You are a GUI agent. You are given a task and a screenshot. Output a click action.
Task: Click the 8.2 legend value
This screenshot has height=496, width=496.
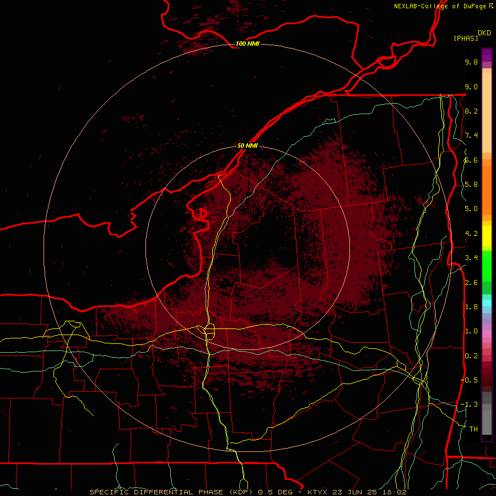(471, 111)
